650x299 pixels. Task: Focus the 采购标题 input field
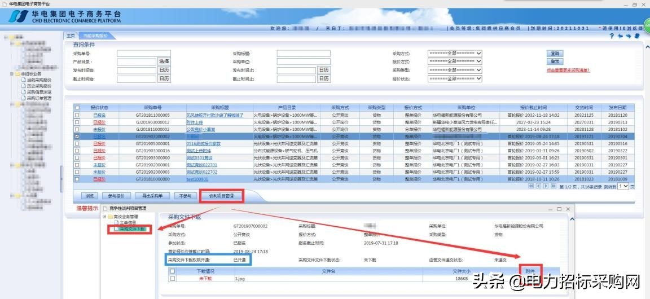pos(304,54)
